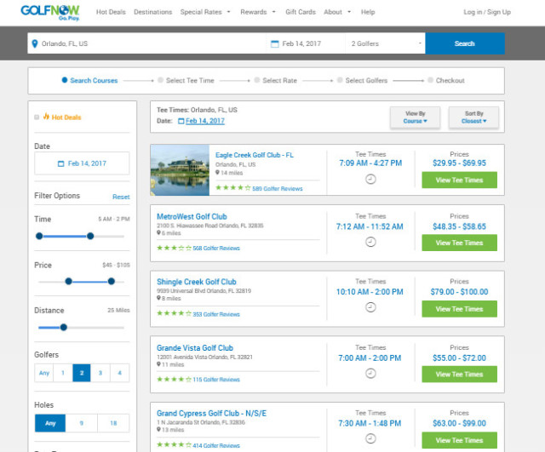
Task: Click clock icon for Grand Cypress Golf Club
Action: click(370, 438)
